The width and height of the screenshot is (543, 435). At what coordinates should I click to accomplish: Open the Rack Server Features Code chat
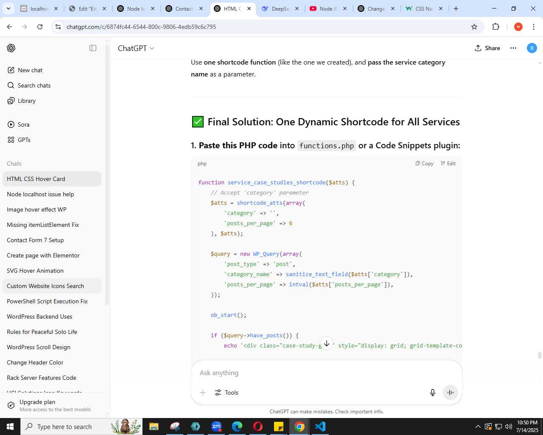pos(52,378)
